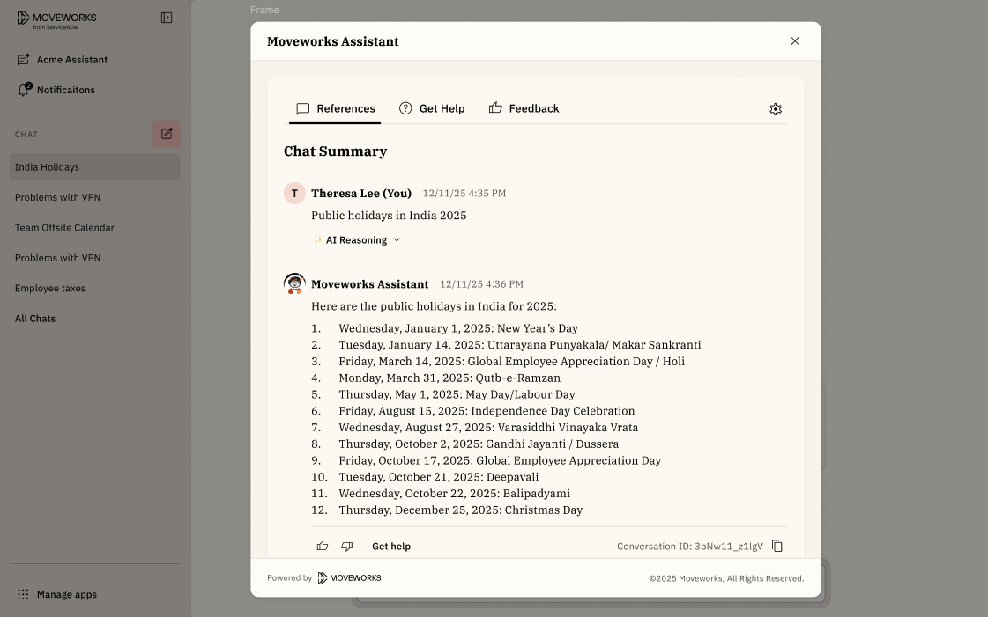Open Manage apps
The image size is (988, 617).
[56, 594]
